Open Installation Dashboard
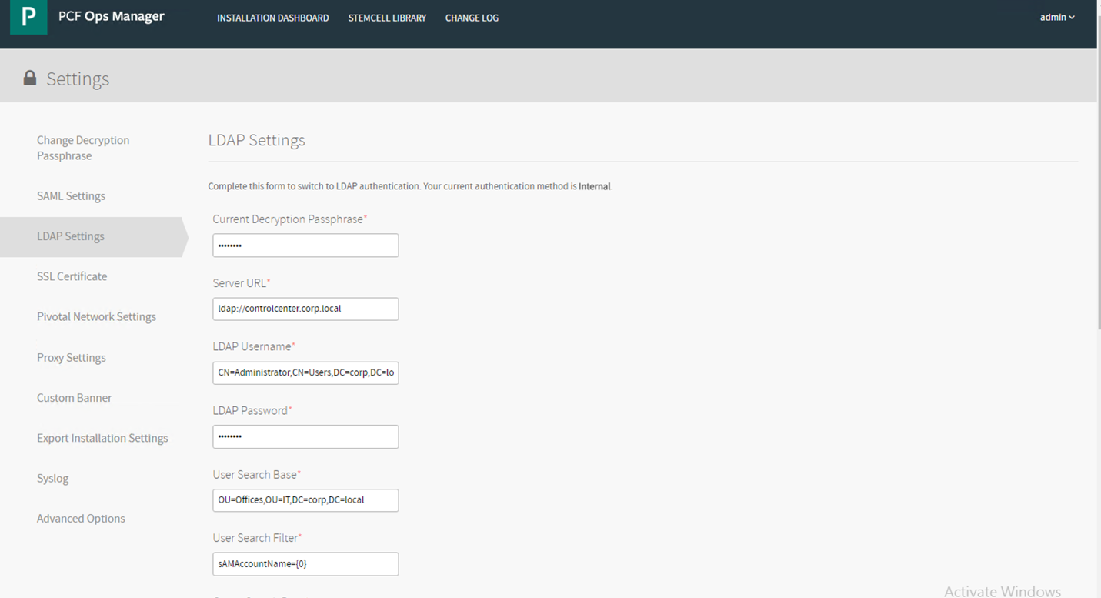The width and height of the screenshot is (1101, 598). click(x=273, y=18)
